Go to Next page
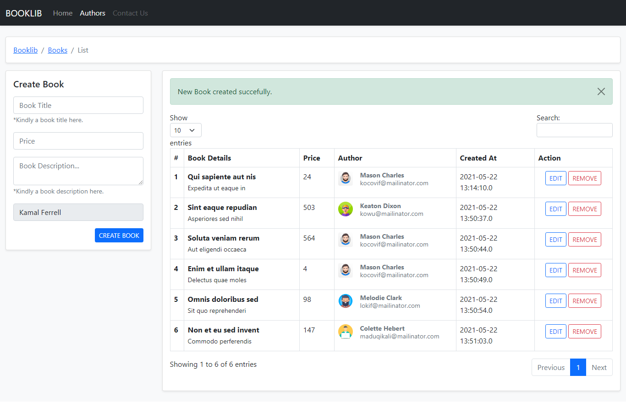 pyautogui.click(x=599, y=367)
